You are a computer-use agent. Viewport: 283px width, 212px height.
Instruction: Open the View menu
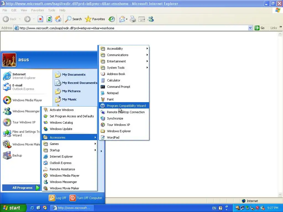tap(24, 10)
